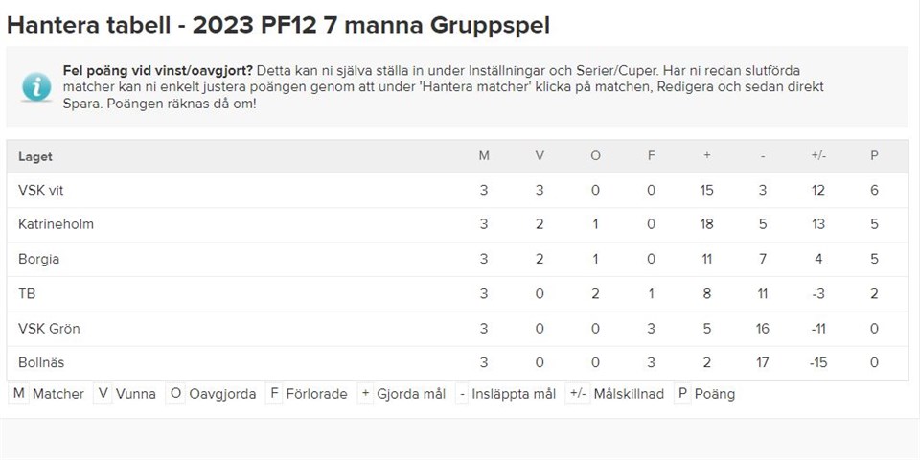The height and width of the screenshot is (460, 920).
Task: Click the TB team name
Action: coord(27,294)
